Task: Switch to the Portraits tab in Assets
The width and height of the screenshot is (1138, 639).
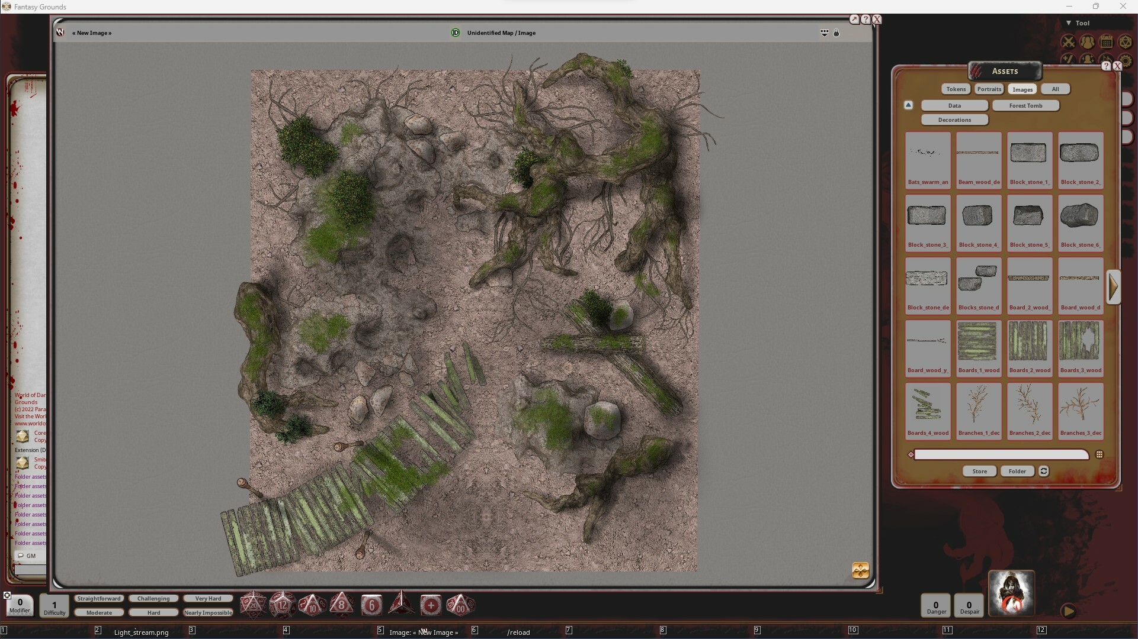Action: point(989,89)
